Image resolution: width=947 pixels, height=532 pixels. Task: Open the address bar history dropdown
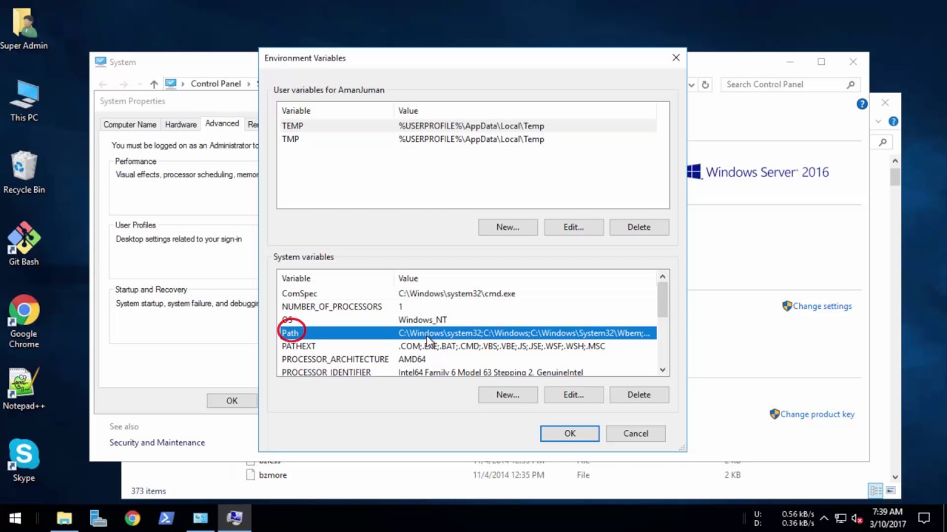[691, 84]
